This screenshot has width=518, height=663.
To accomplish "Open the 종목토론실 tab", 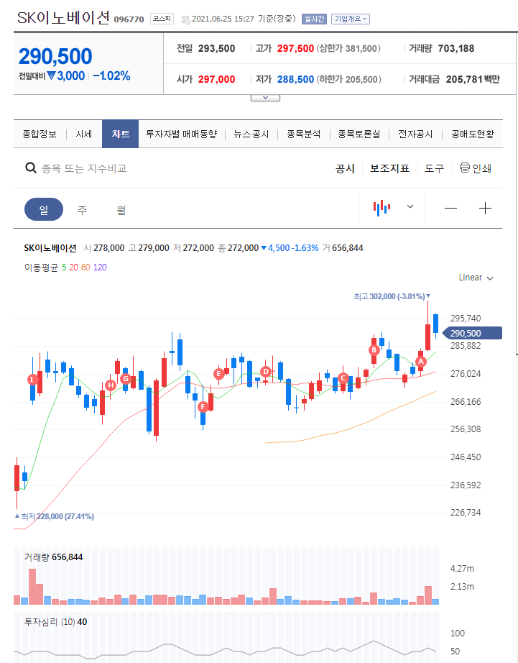I will pos(359,134).
